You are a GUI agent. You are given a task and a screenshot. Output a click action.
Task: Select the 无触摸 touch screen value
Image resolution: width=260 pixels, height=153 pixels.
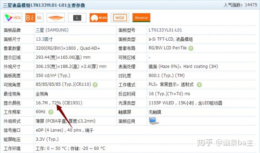point(155,112)
